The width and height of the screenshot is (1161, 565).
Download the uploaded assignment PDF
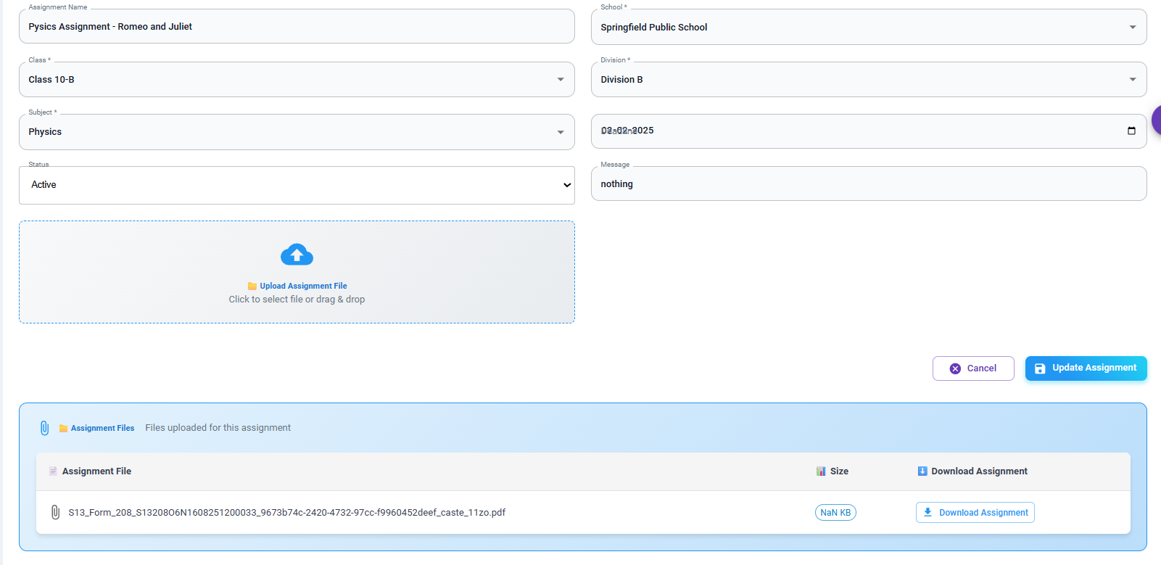click(975, 513)
